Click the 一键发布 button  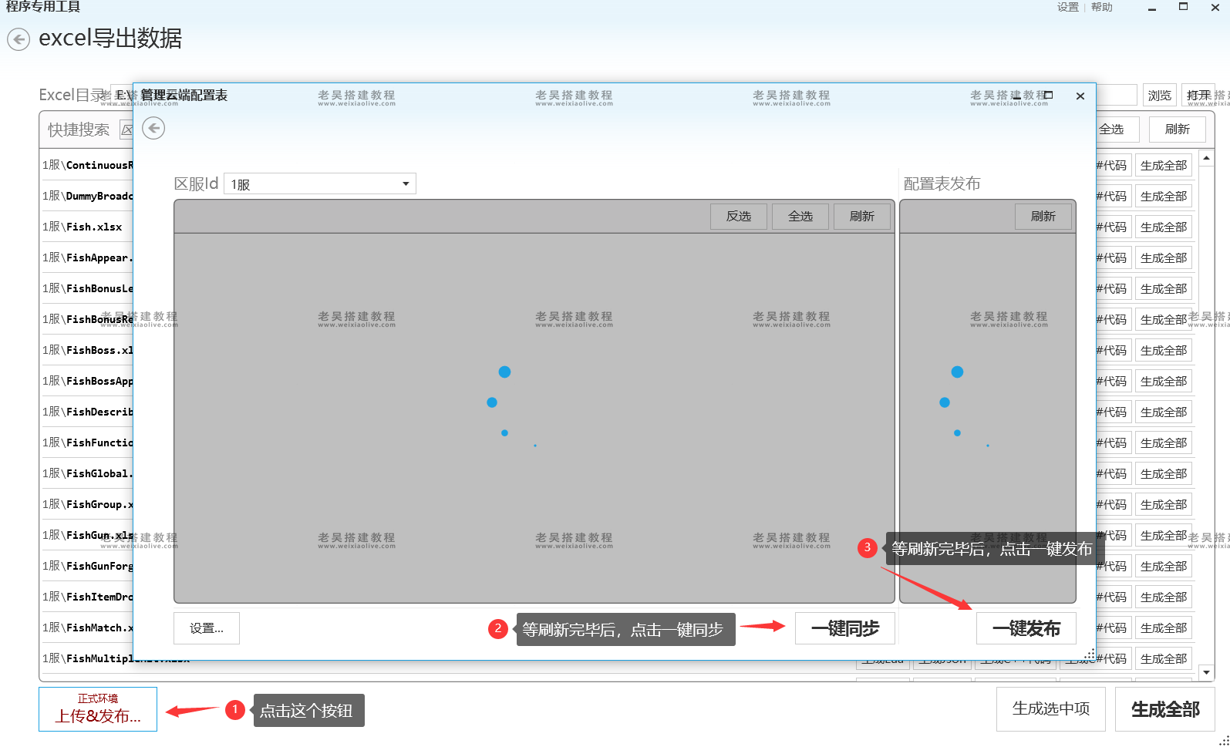(x=1026, y=628)
